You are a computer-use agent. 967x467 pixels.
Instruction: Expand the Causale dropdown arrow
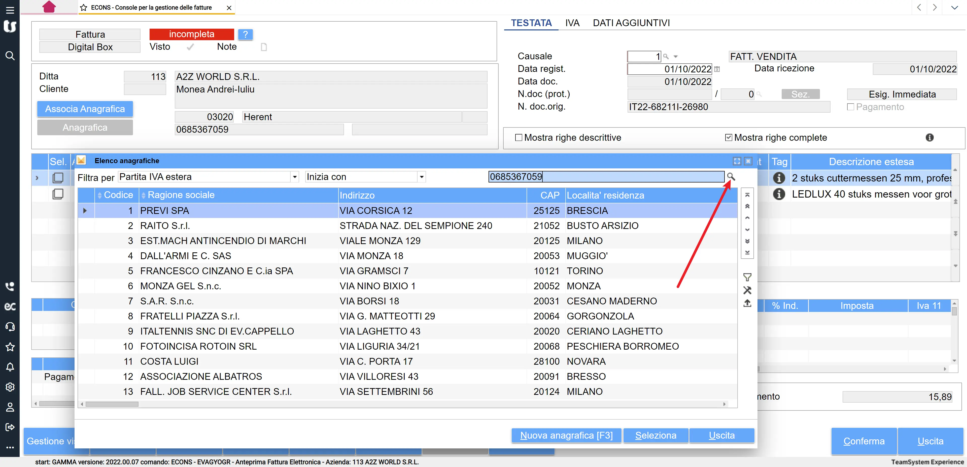click(x=675, y=57)
